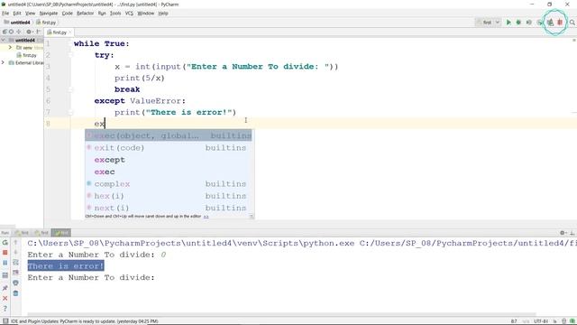Pin the current Run tab
This screenshot has width=577, height=325.
coord(5,288)
